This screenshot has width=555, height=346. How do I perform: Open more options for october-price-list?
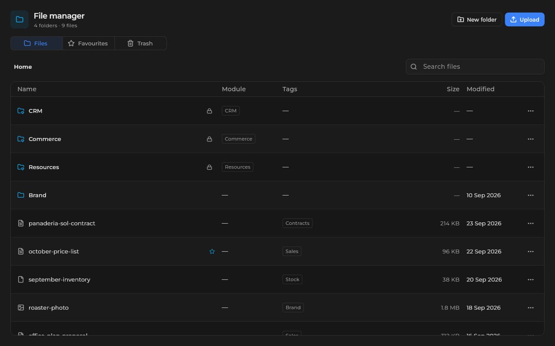[530, 251]
